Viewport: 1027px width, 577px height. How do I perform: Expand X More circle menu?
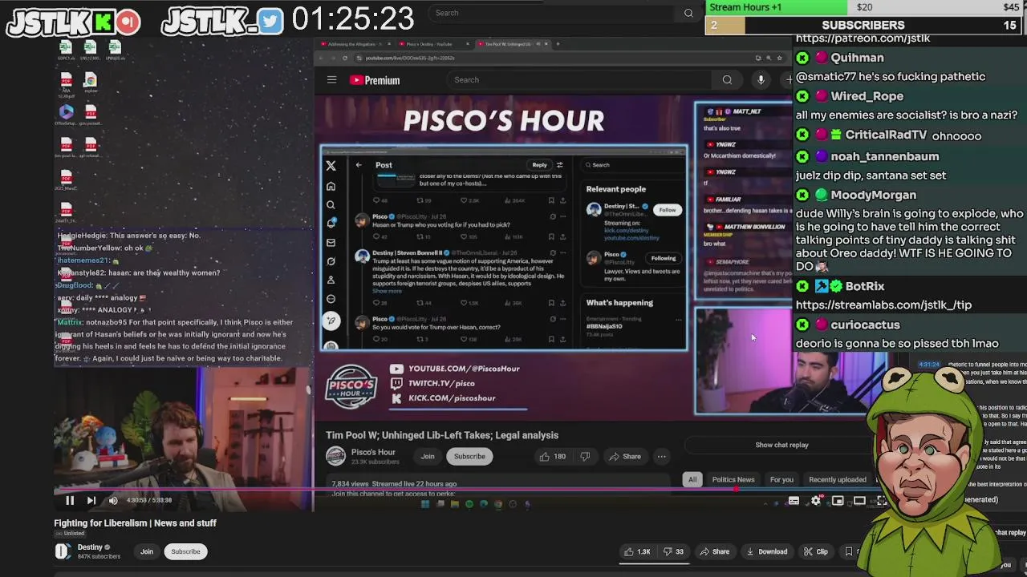[331, 299]
